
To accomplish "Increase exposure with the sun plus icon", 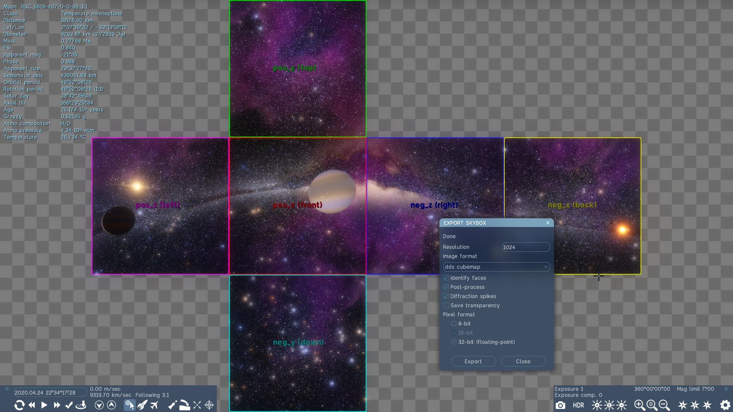I will click(597, 405).
